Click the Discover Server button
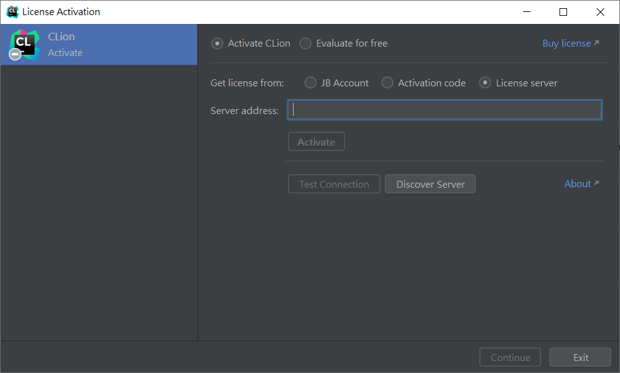The width and height of the screenshot is (620, 373). click(430, 184)
